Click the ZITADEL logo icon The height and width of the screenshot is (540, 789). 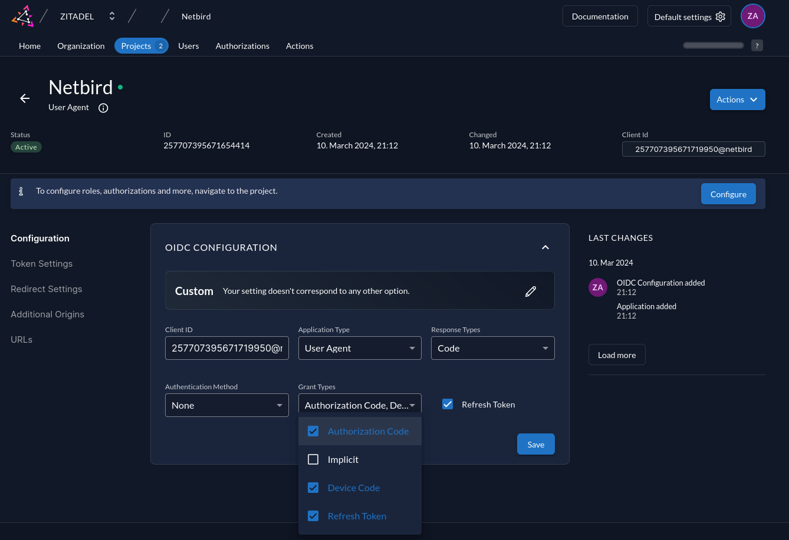click(x=22, y=16)
